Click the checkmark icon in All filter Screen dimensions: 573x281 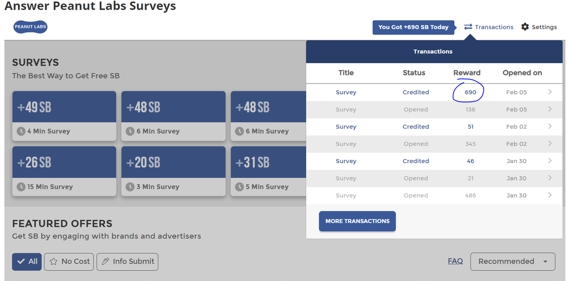tap(21, 262)
